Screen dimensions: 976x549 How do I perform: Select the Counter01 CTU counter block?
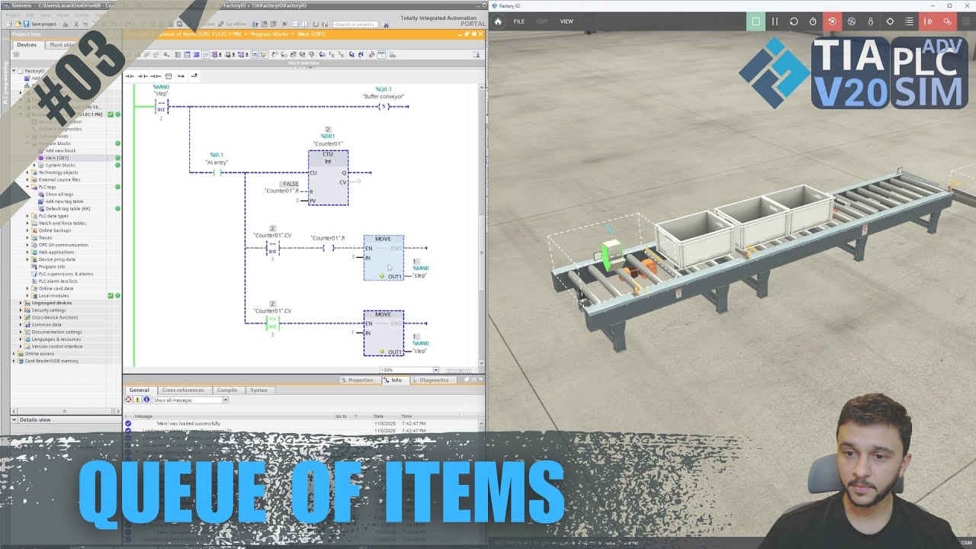[x=328, y=178]
